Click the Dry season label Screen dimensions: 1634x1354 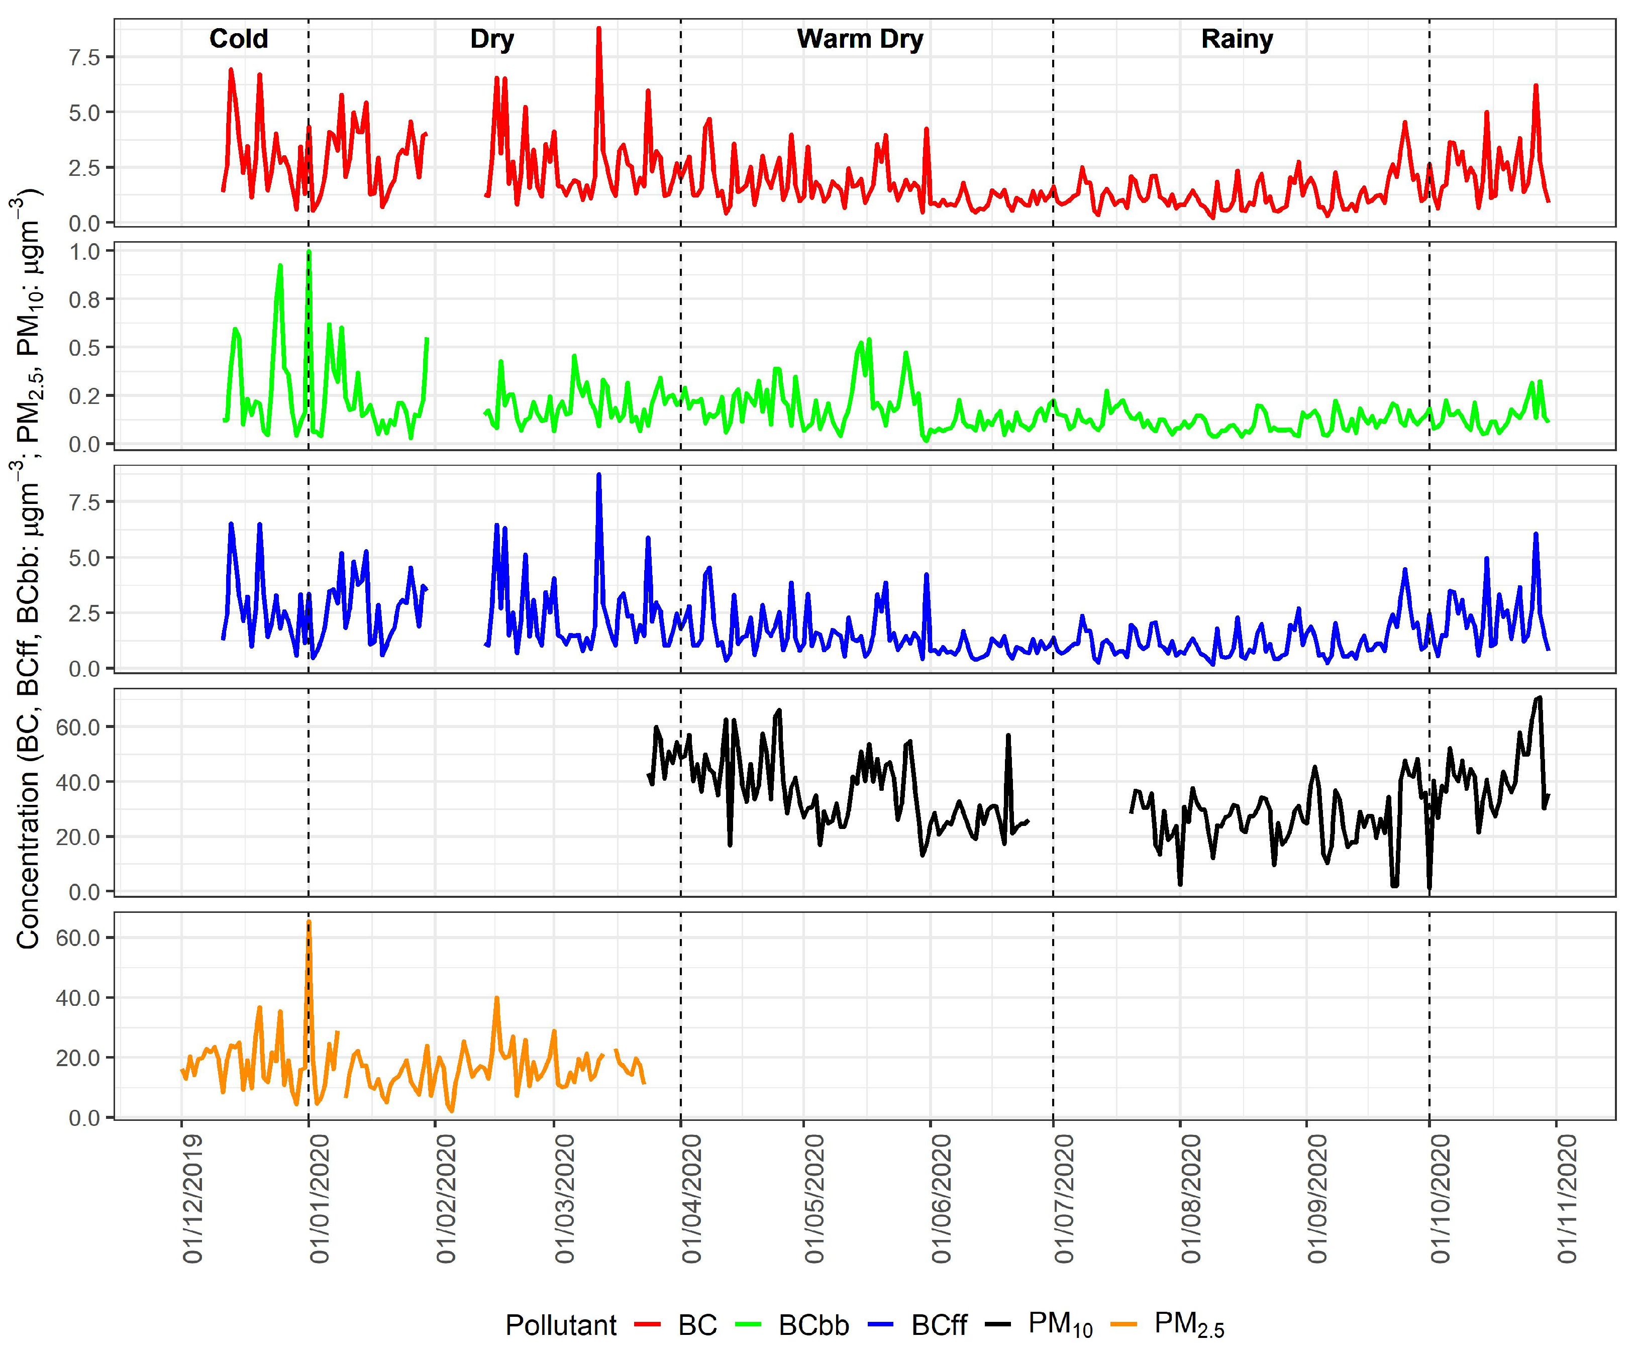point(492,39)
